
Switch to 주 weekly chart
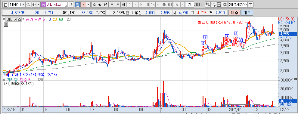pos(94,5)
